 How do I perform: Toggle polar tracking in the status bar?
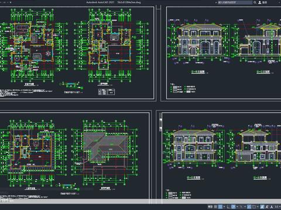click(234, 206)
